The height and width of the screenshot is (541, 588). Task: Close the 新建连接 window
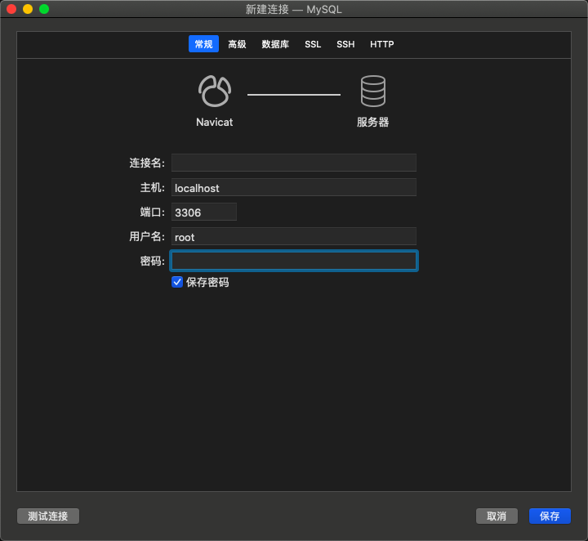click(11, 9)
